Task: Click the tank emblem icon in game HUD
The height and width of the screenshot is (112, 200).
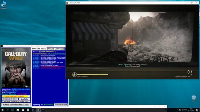Action: tap(74, 75)
